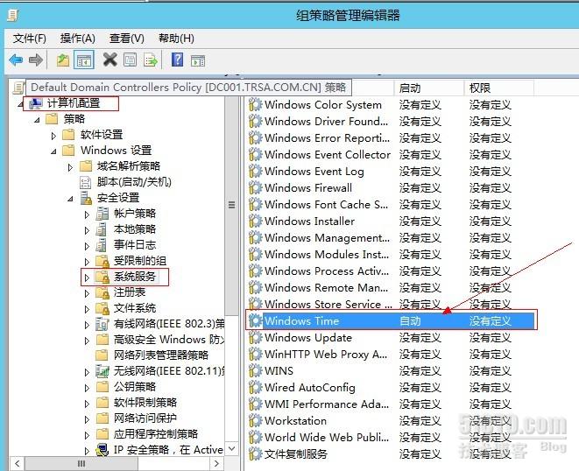This screenshot has height=471, width=579.
Task: Click the Forward arrow toolbar icon
Action: [36, 60]
